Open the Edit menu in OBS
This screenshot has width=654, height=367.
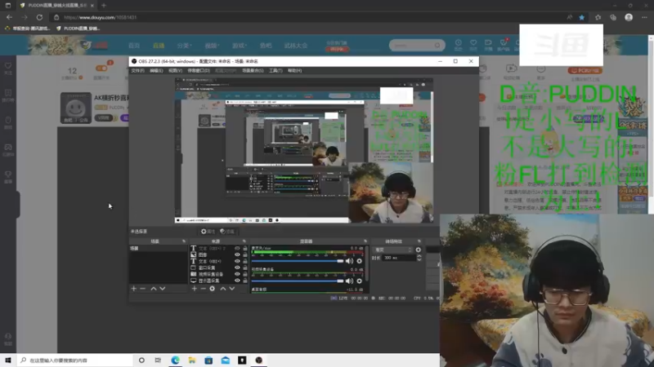click(x=156, y=71)
